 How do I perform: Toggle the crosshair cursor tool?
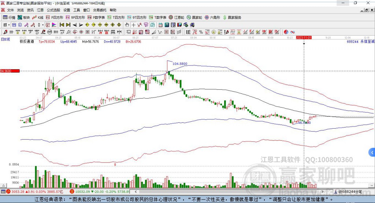tap(133, 25)
